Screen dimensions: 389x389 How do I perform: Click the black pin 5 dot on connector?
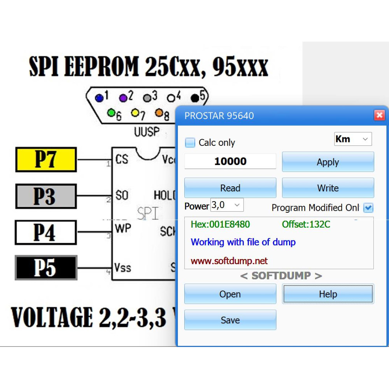point(195,98)
